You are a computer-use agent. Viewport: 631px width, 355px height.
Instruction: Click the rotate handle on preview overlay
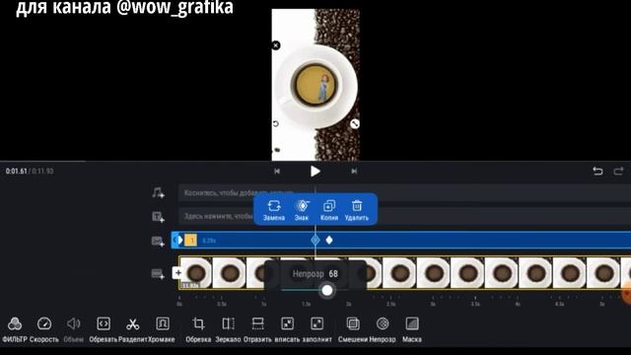276,124
